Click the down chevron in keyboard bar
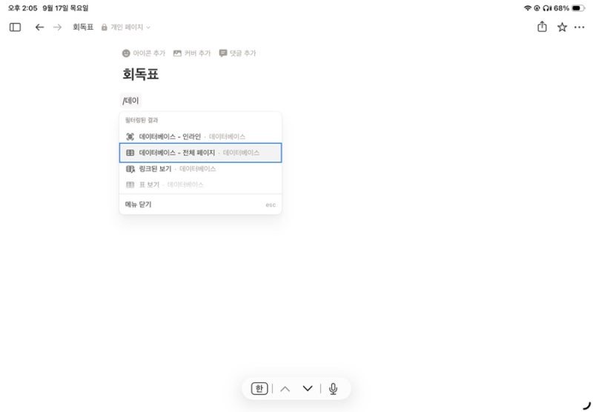593x412 pixels. pos(308,388)
